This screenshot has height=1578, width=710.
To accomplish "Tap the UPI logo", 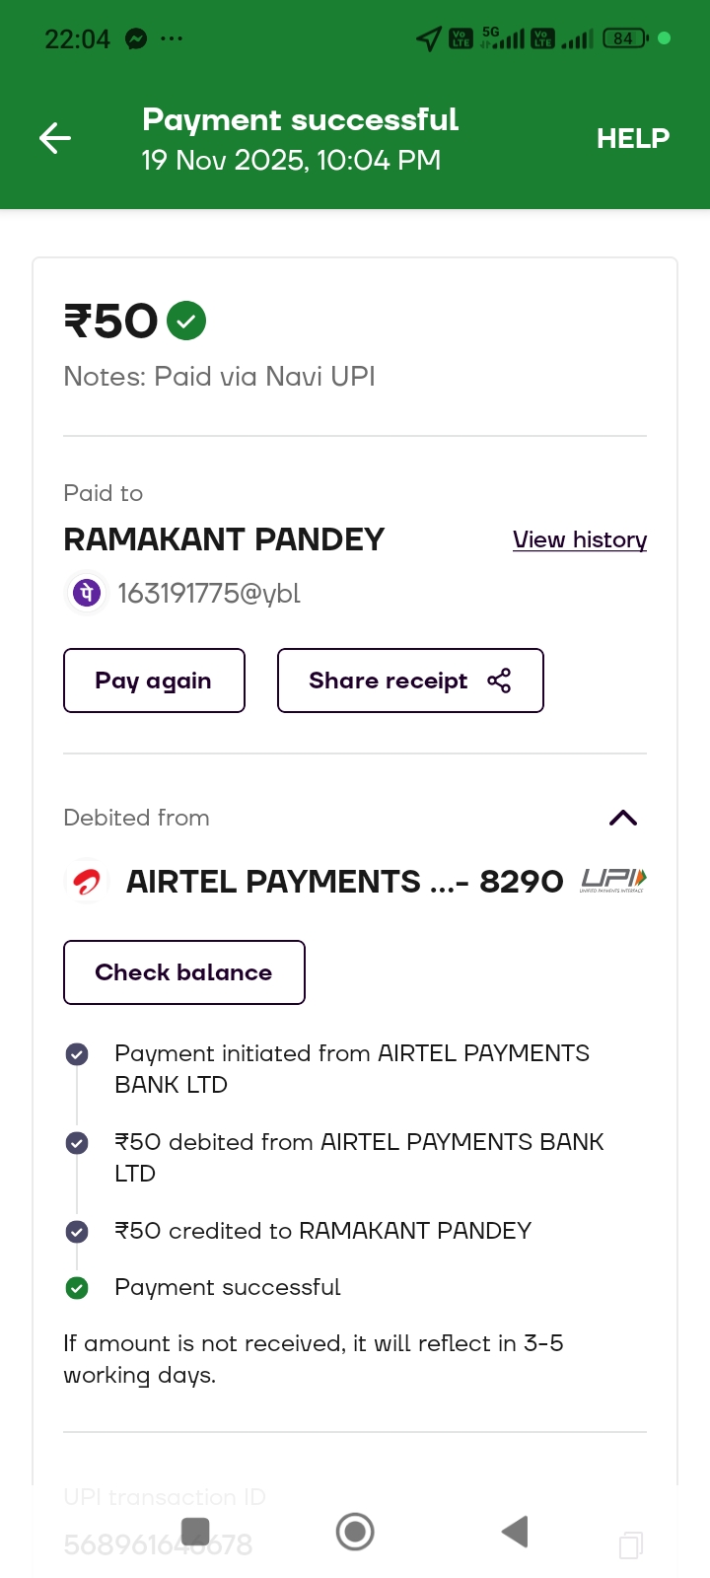I will click(612, 880).
